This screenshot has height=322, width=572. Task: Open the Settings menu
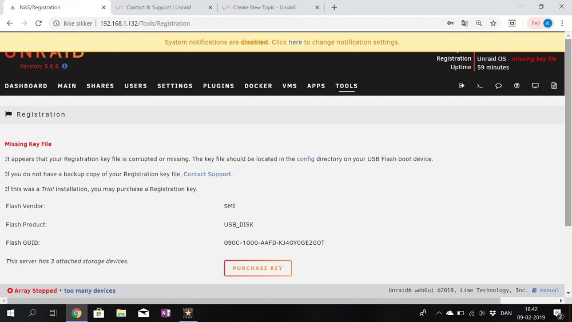pyautogui.click(x=175, y=86)
